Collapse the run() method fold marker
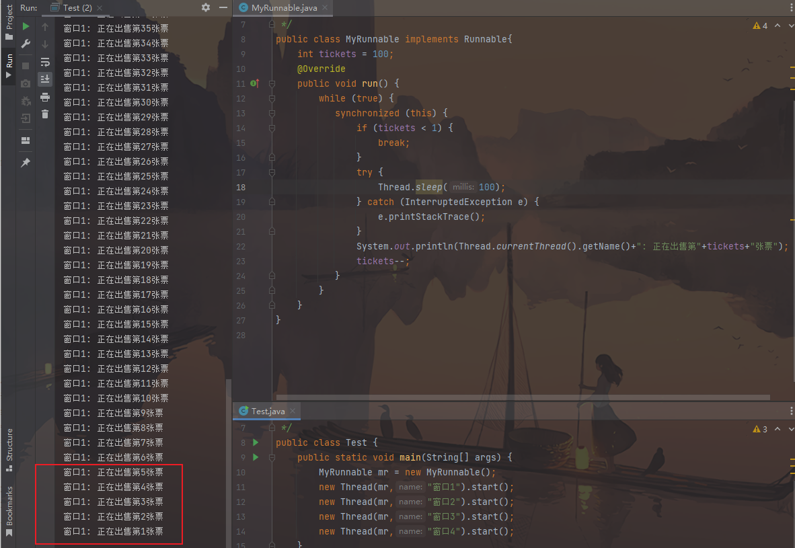Image resolution: width=795 pixels, height=548 pixels. point(272,83)
